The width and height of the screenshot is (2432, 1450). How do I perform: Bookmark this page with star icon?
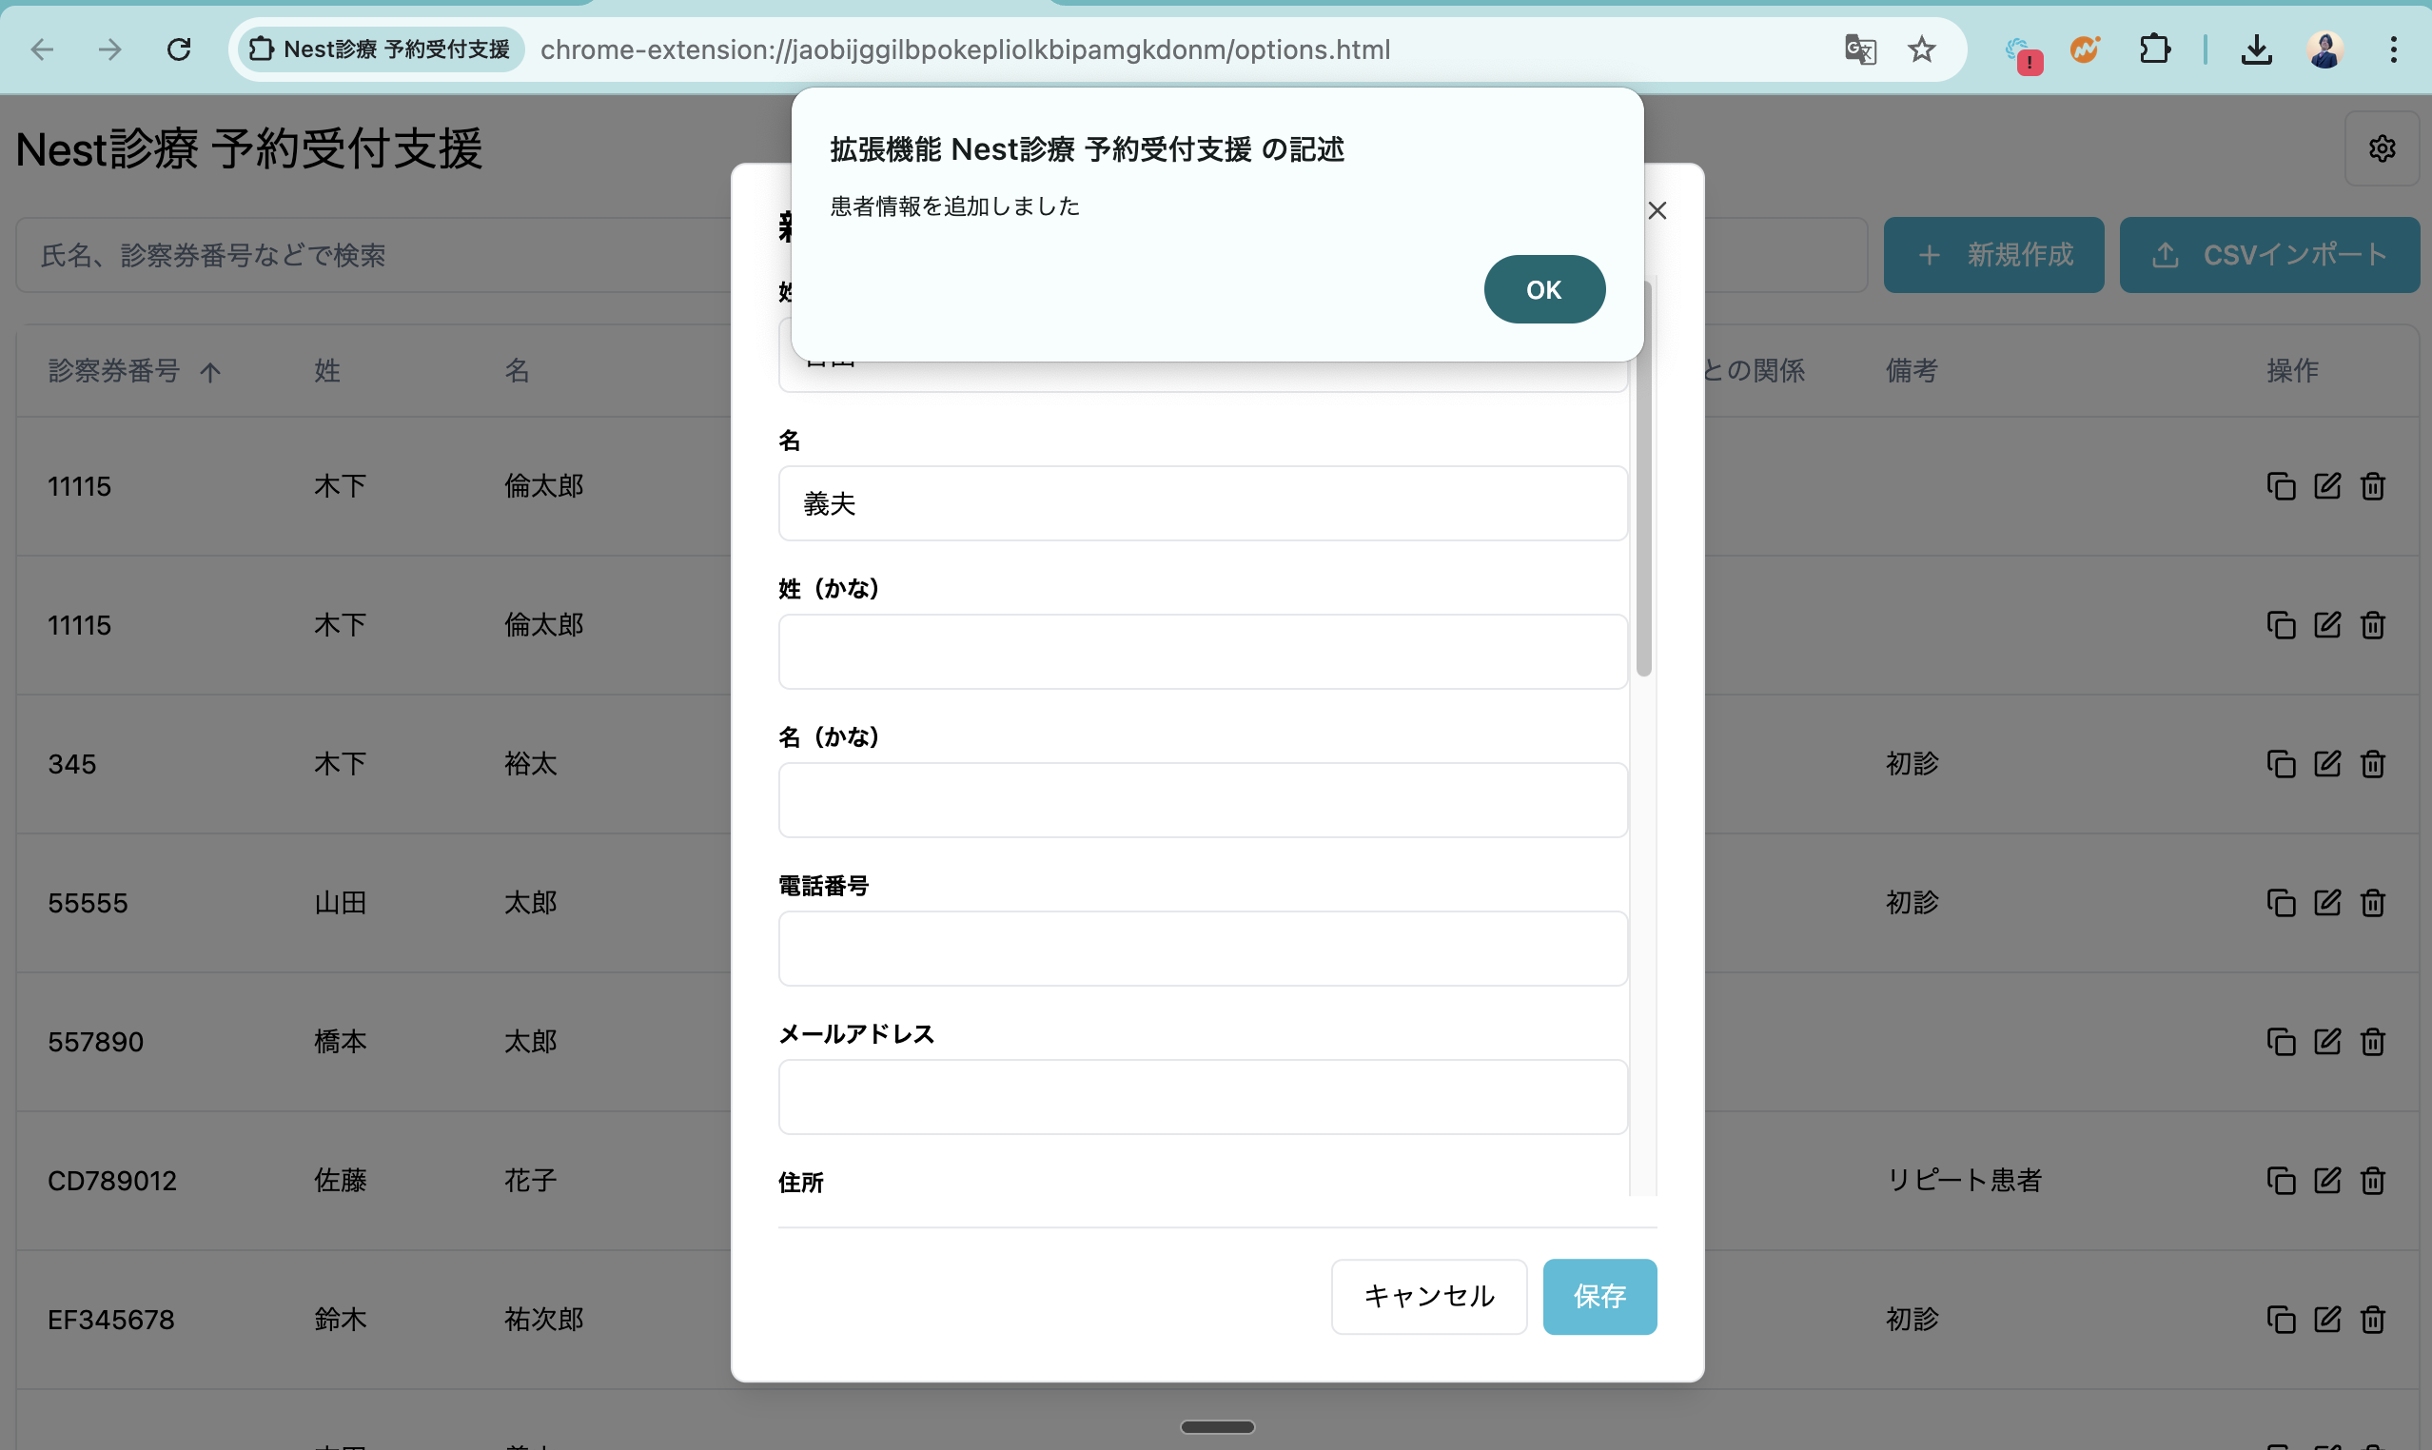(1921, 49)
